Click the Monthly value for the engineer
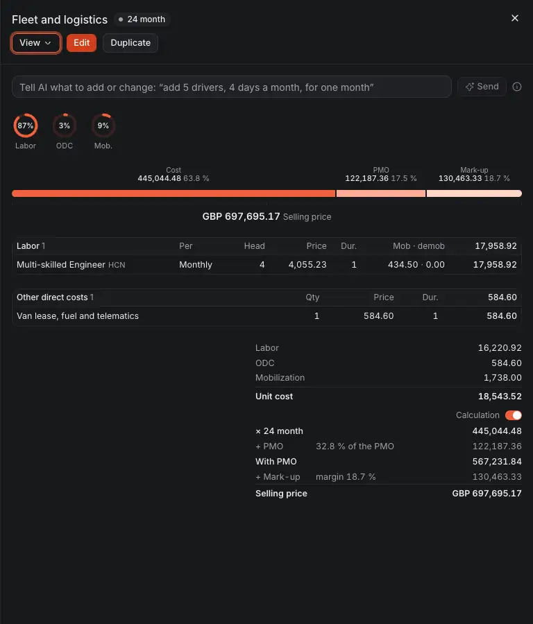The image size is (533, 624). coord(196,265)
